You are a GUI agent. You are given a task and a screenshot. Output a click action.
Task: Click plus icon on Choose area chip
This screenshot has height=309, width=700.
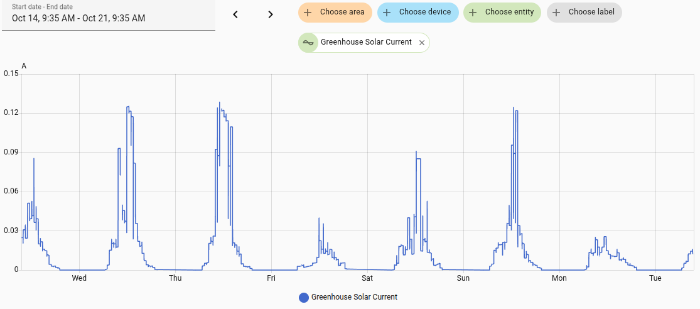click(308, 13)
